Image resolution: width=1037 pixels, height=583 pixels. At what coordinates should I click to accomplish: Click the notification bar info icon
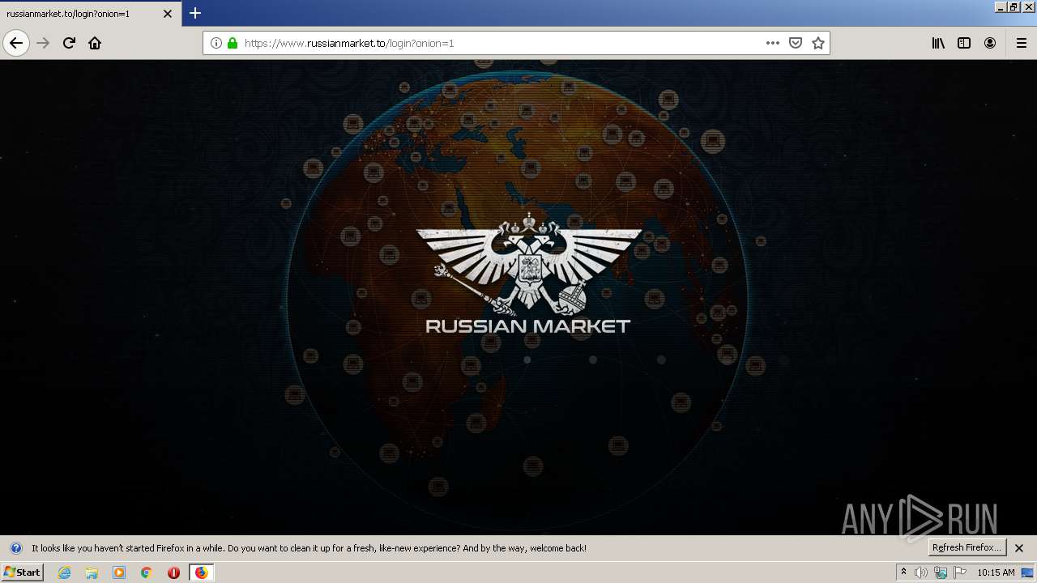(15, 548)
